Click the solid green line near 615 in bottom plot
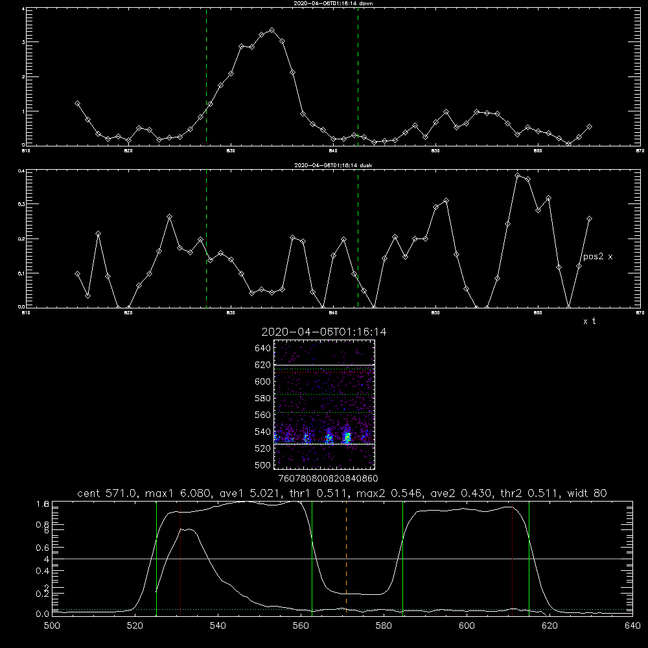The width and height of the screenshot is (648, 648). [529, 558]
